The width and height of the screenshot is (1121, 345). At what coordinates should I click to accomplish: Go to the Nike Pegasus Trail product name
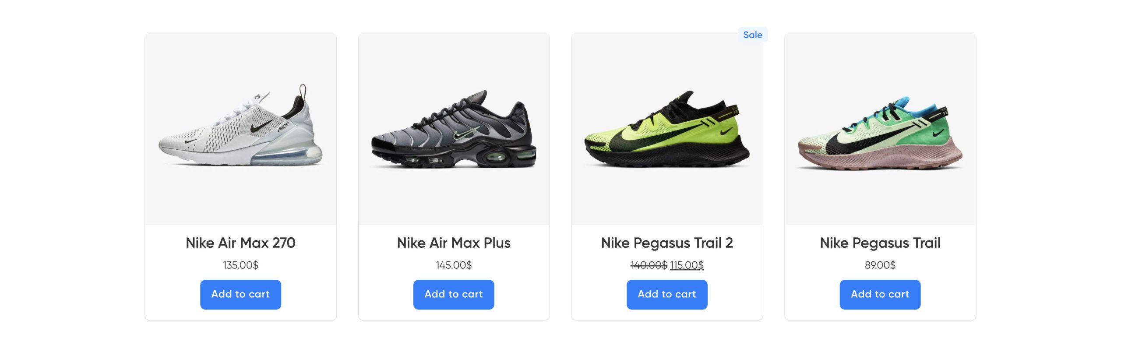pyautogui.click(x=880, y=243)
